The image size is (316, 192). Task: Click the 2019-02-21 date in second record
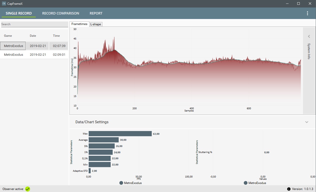38,54
